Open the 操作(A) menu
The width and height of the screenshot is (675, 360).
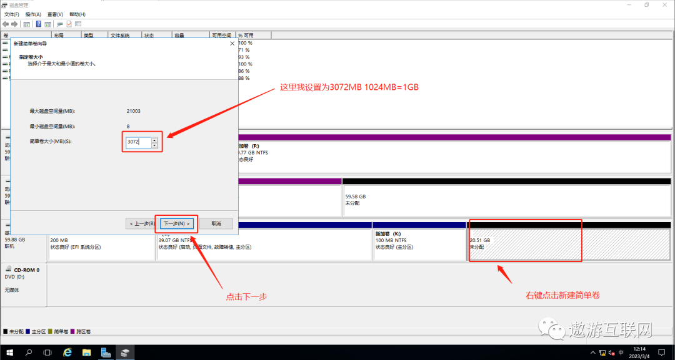pyautogui.click(x=33, y=14)
